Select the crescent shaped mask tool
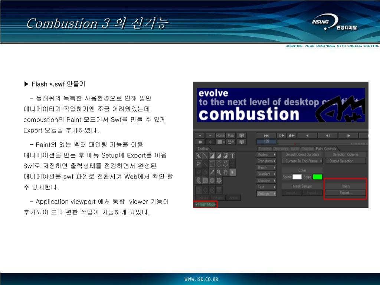 click(199, 181)
